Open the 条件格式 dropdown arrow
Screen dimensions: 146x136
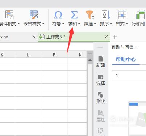tap(18, 24)
